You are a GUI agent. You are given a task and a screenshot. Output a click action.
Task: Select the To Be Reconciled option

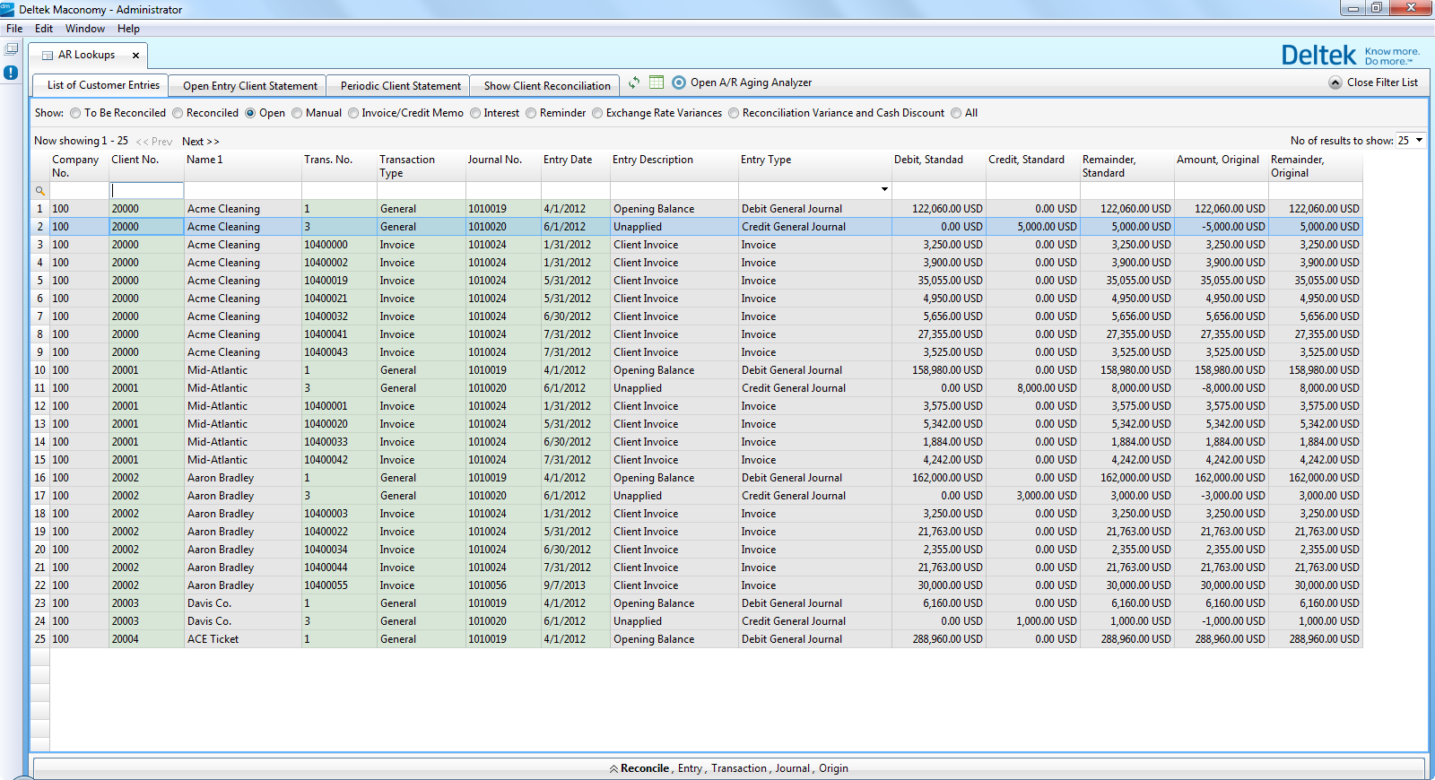click(75, 113)
